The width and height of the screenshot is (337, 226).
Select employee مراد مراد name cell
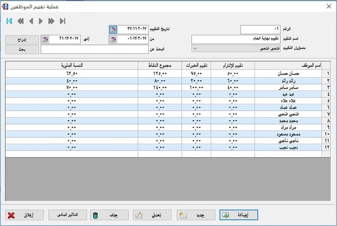coord(288,127)
